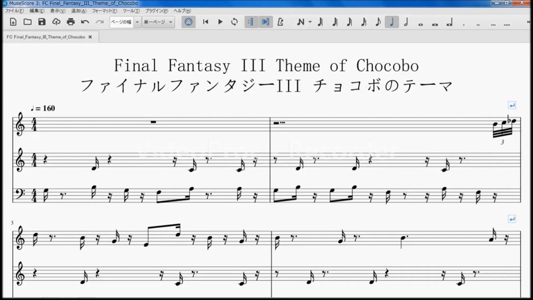Expand the toolbar overflow chevron

[529, 22]
